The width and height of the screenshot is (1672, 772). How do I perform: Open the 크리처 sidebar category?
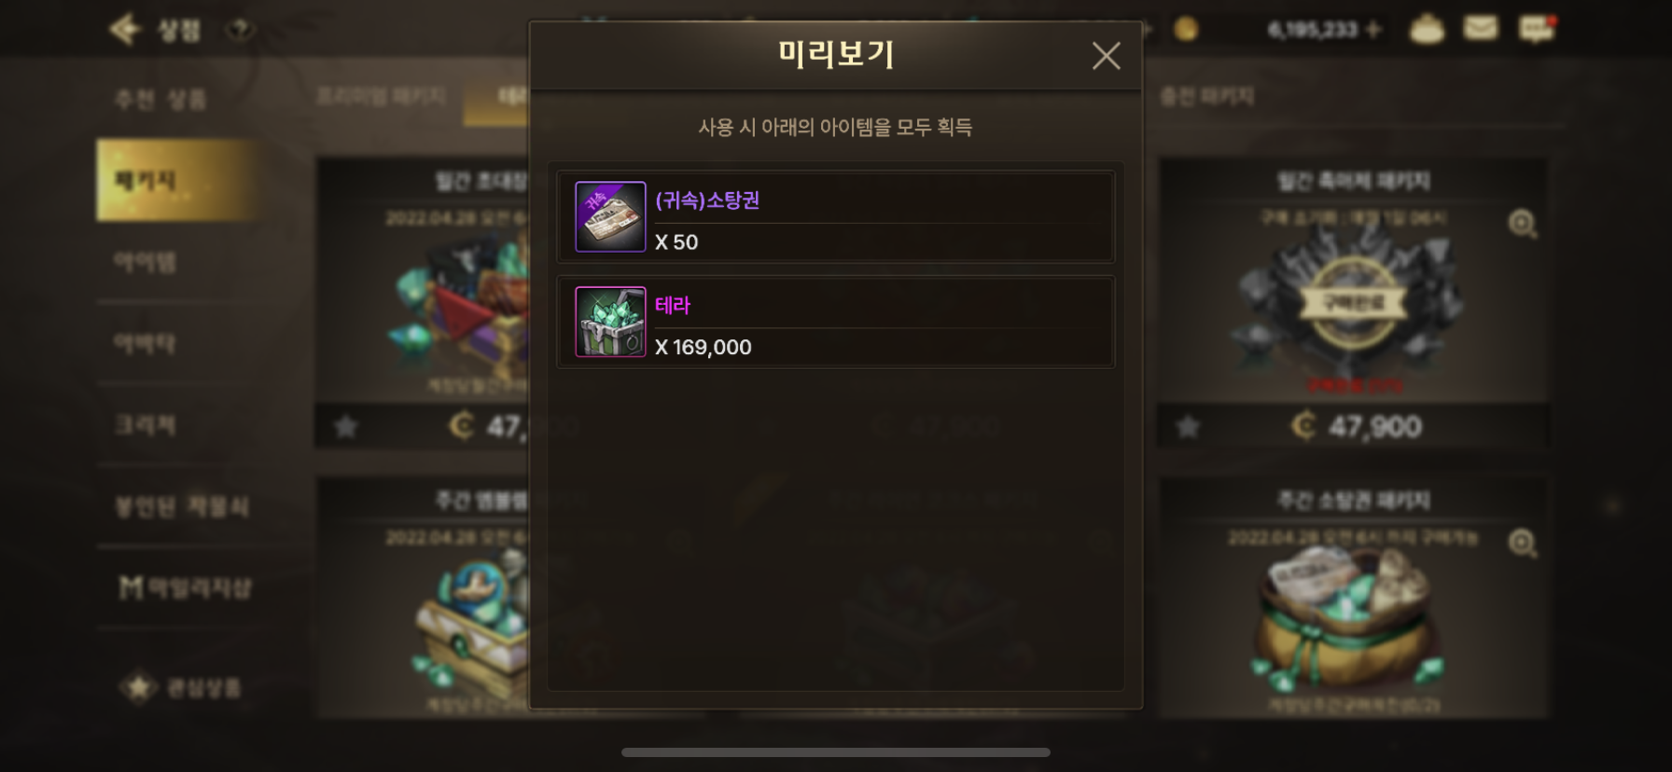pyautogui.click(x=177, y=425)
